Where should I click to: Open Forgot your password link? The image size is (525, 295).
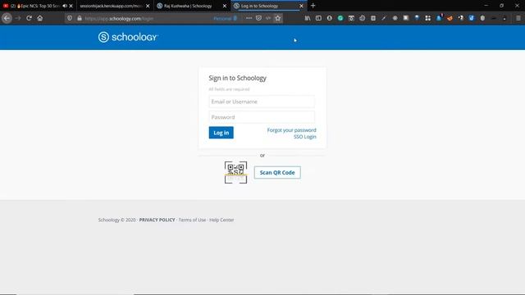pos(291,130)
